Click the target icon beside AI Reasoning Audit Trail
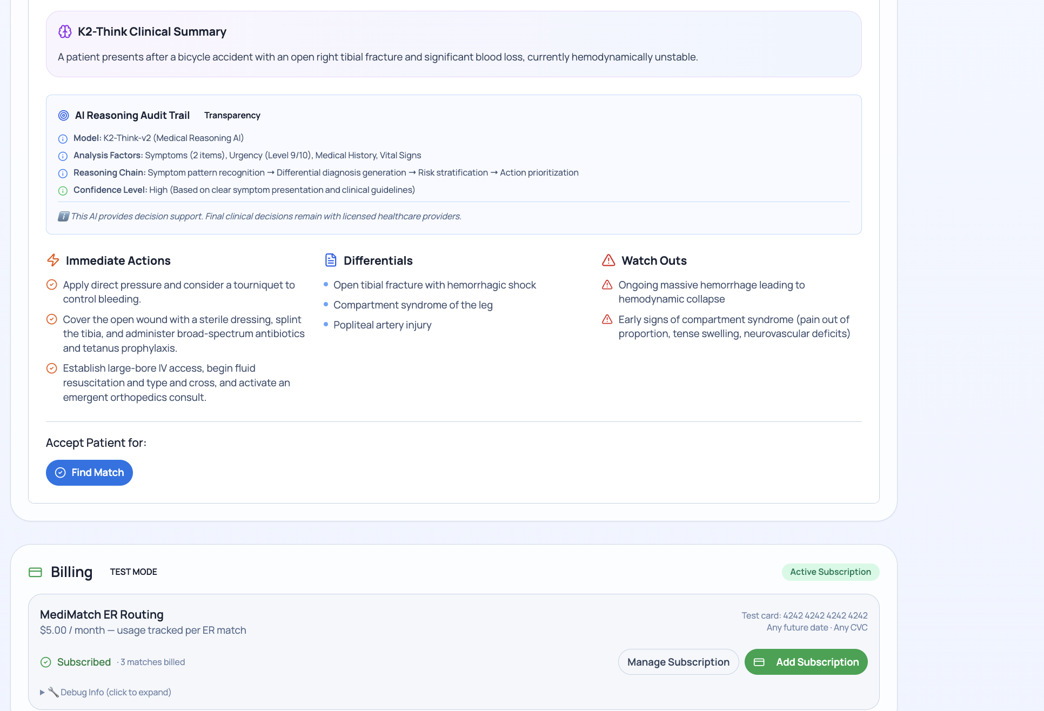Viewport: 1044px width, 711px height. (x=64, y=116)
